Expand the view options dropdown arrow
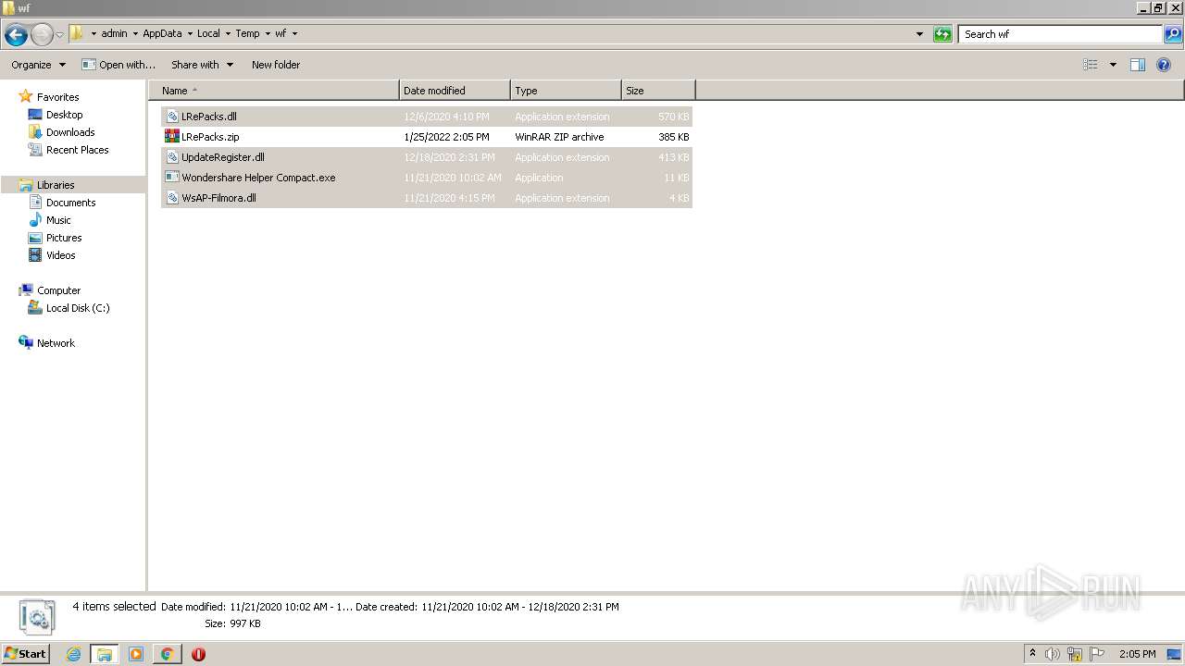1185x666 pixels. click(x=1113, y=65)
